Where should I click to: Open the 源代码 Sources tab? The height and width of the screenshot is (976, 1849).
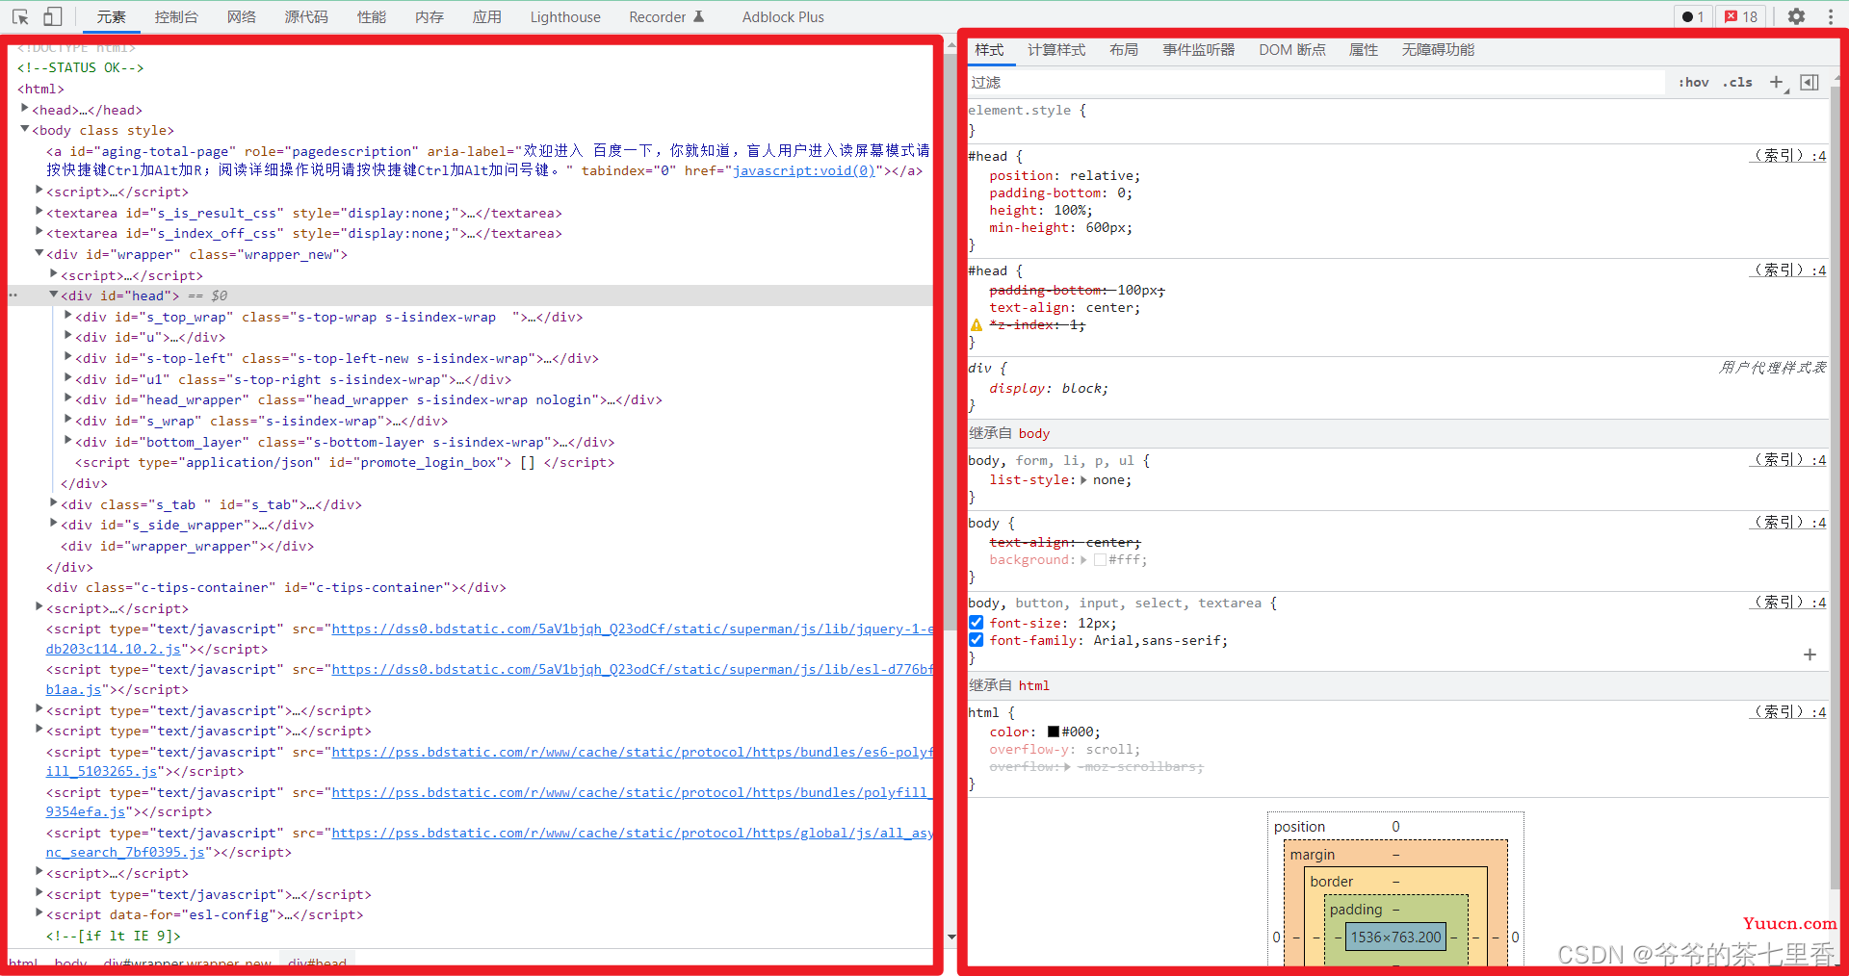pos(306,16)
